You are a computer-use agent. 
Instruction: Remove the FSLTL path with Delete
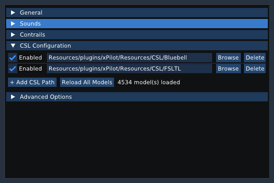[x=255, y=69]
